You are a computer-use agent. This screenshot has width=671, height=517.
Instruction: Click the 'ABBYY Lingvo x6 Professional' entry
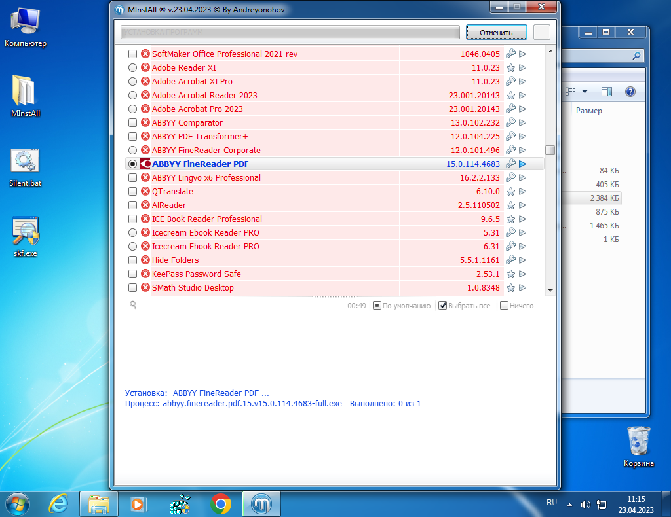206,178
